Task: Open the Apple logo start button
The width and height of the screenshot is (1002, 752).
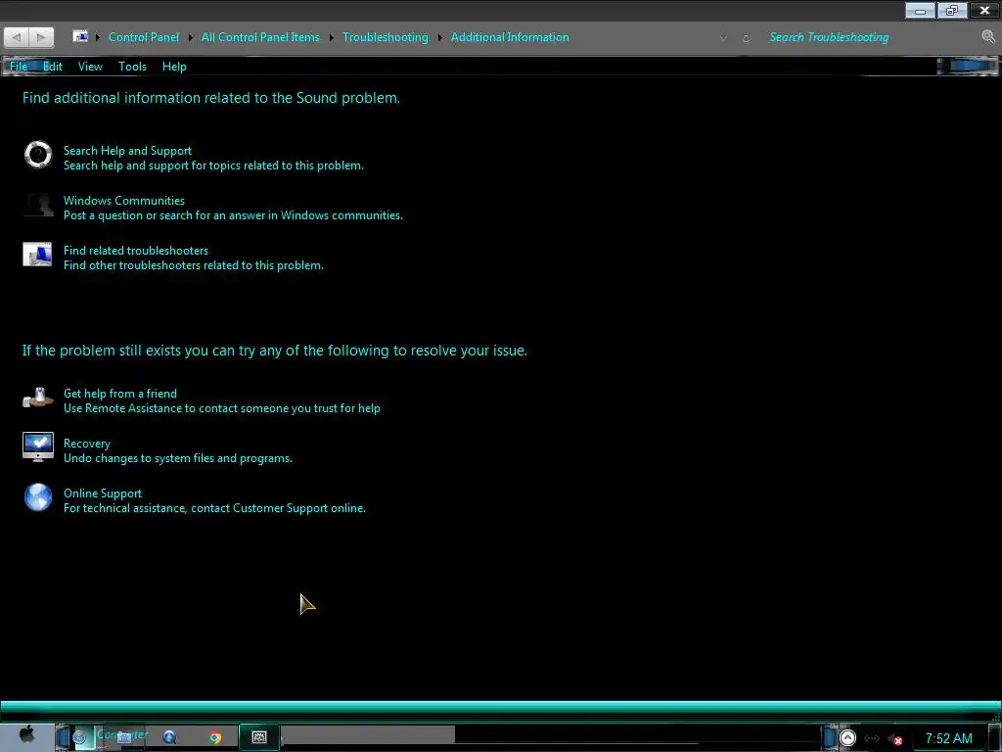Action: (x=26, y=736)
